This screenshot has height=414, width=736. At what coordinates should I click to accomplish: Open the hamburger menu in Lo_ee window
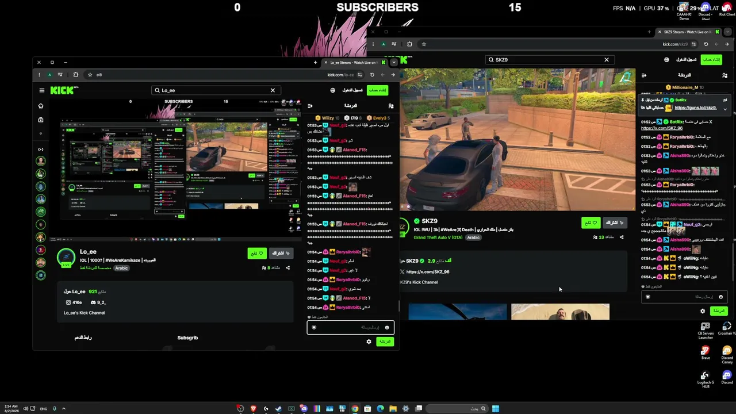(x=41, y=90)
